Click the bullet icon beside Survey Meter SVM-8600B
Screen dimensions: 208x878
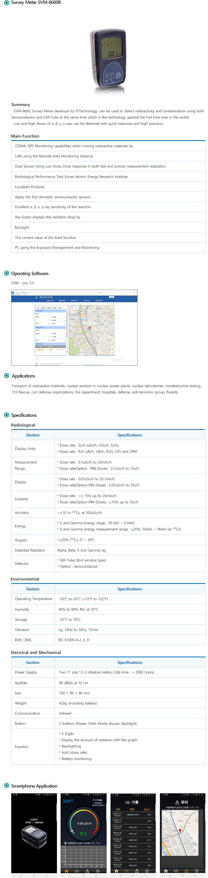click(x=7, y=2)
